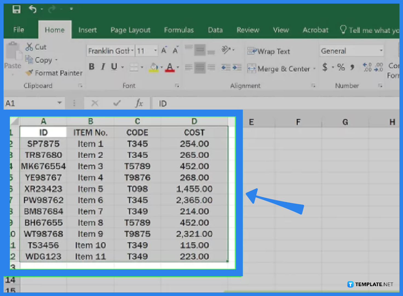This screenshot has width=403, height=296.
Task: Apply italic formatting
Action: tap(103, 67)
